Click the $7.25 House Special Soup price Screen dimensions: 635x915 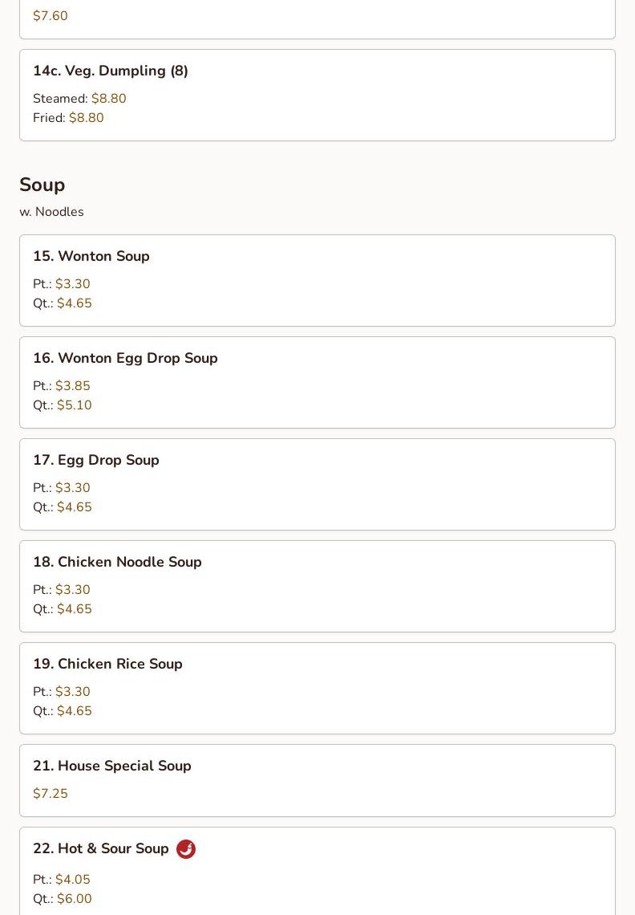click(51, 794)
